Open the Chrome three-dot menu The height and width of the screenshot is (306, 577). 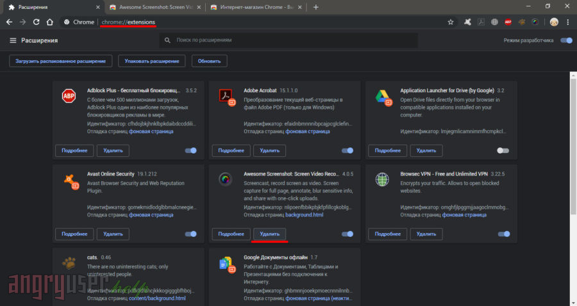pos(568,22)
